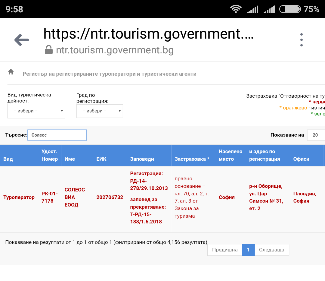Tap the Wi-Fi status bar icon
Viewport: 325px width, 281px height.
pos(236,9)
